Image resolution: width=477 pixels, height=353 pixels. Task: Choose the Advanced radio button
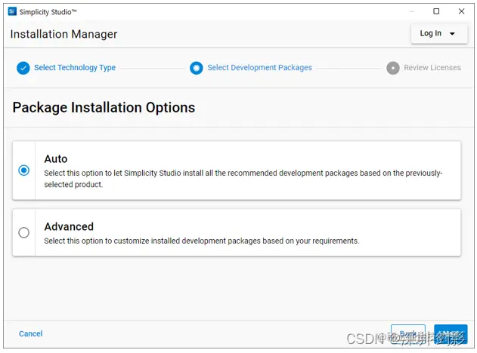coord(24,232)
